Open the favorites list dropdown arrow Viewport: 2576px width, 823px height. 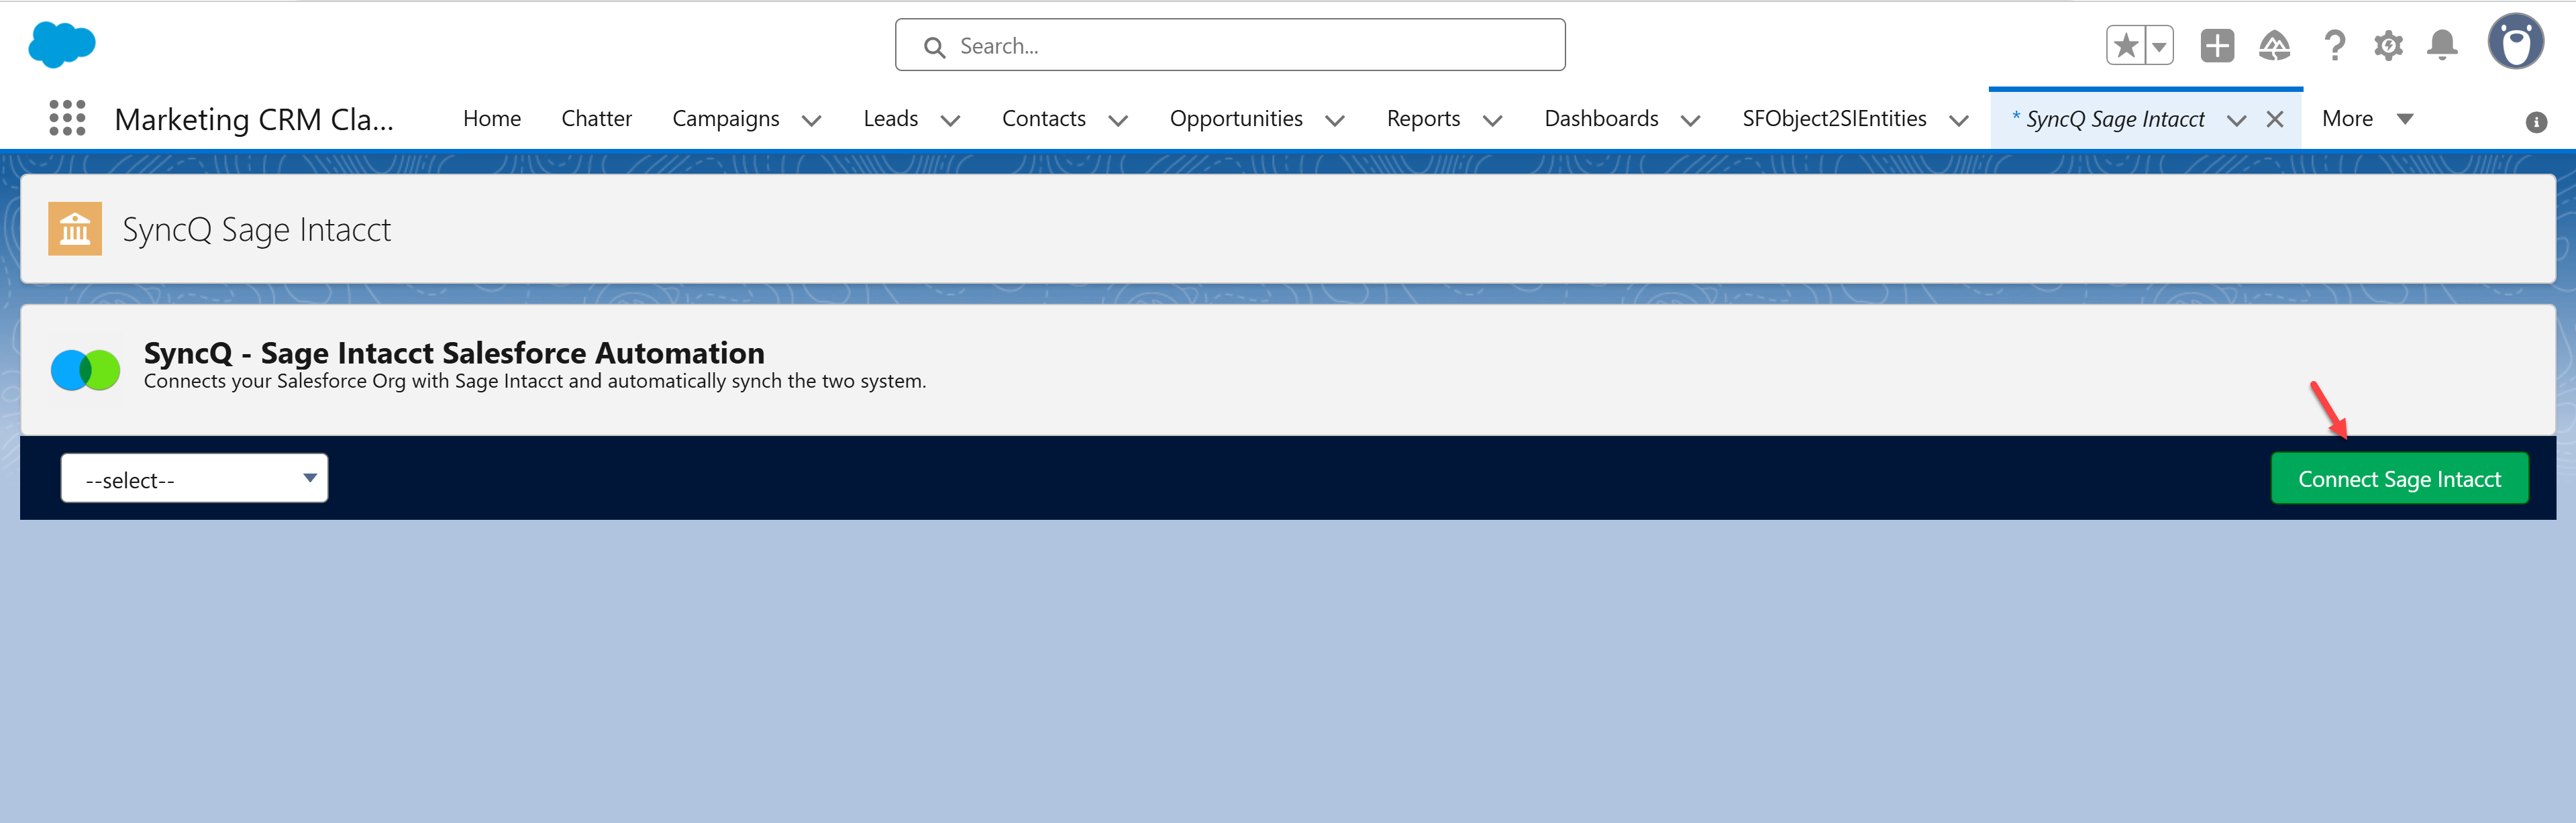click(2160, 45)
